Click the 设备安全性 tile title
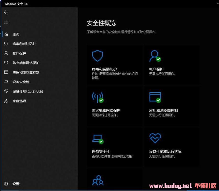Image resolution: width=219 pixels, height=191 pixels. 101,152
